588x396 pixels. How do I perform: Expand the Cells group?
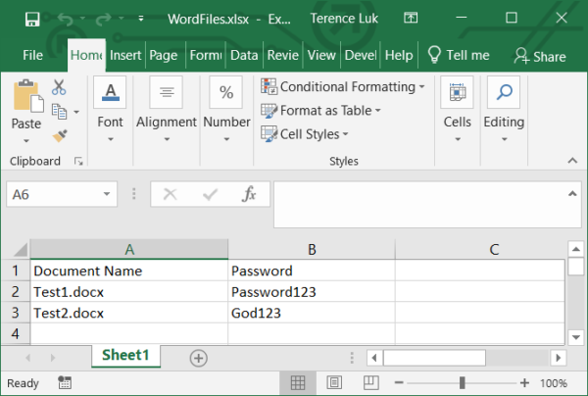(457, 110)
